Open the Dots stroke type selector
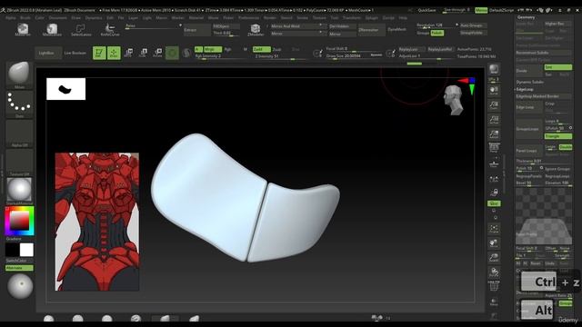The image size is (582, 327). 19,104
